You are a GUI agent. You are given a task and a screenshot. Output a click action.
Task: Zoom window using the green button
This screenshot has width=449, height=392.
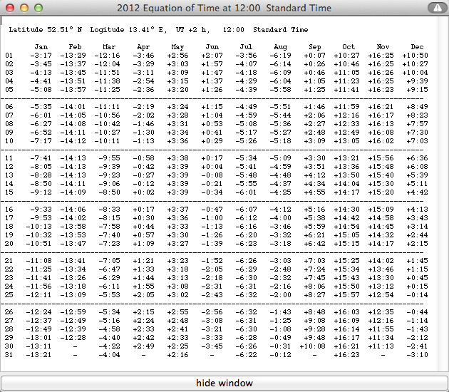click(x=38, y=8)
